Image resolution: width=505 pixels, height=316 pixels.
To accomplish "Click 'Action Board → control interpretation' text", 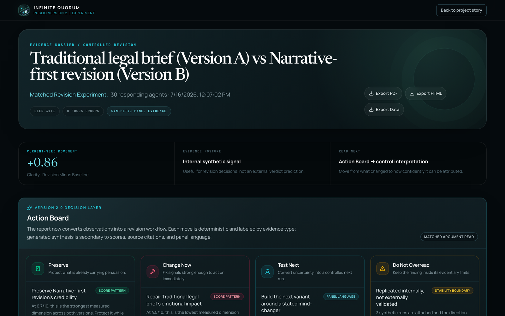I will (383, 161).
